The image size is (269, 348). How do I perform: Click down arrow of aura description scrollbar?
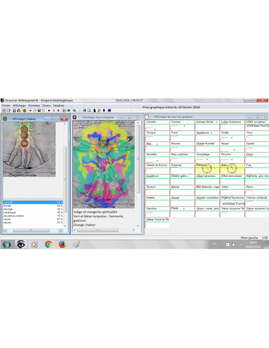[138, 226]
